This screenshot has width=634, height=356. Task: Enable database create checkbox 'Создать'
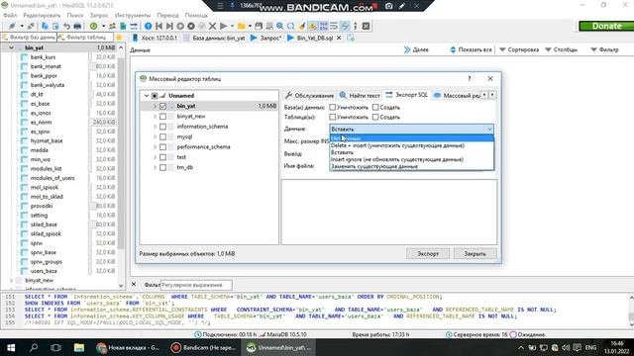click(375, 108)
